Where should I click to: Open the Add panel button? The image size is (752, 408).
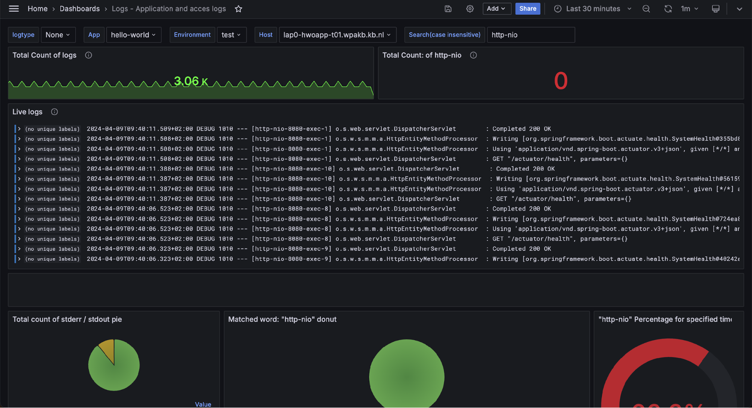coord(497,9)
